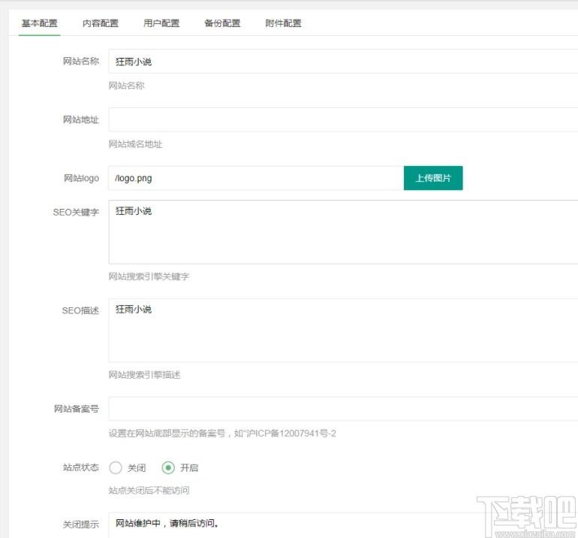Viewport: 578px width, 538px height.
Task: Click the 备案号 example hint text
Action: (222, 434)
